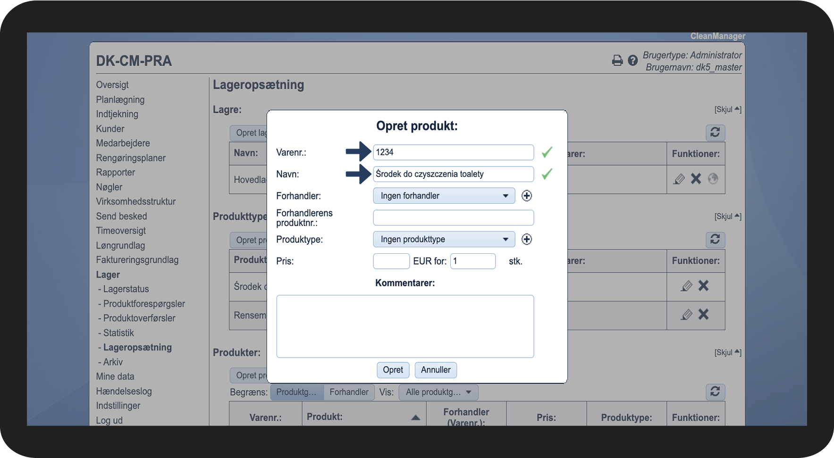Image resolution: width=834 pixels, height=458 pixels.
Task: Add new supplier with plus icon
Action: 527,196
